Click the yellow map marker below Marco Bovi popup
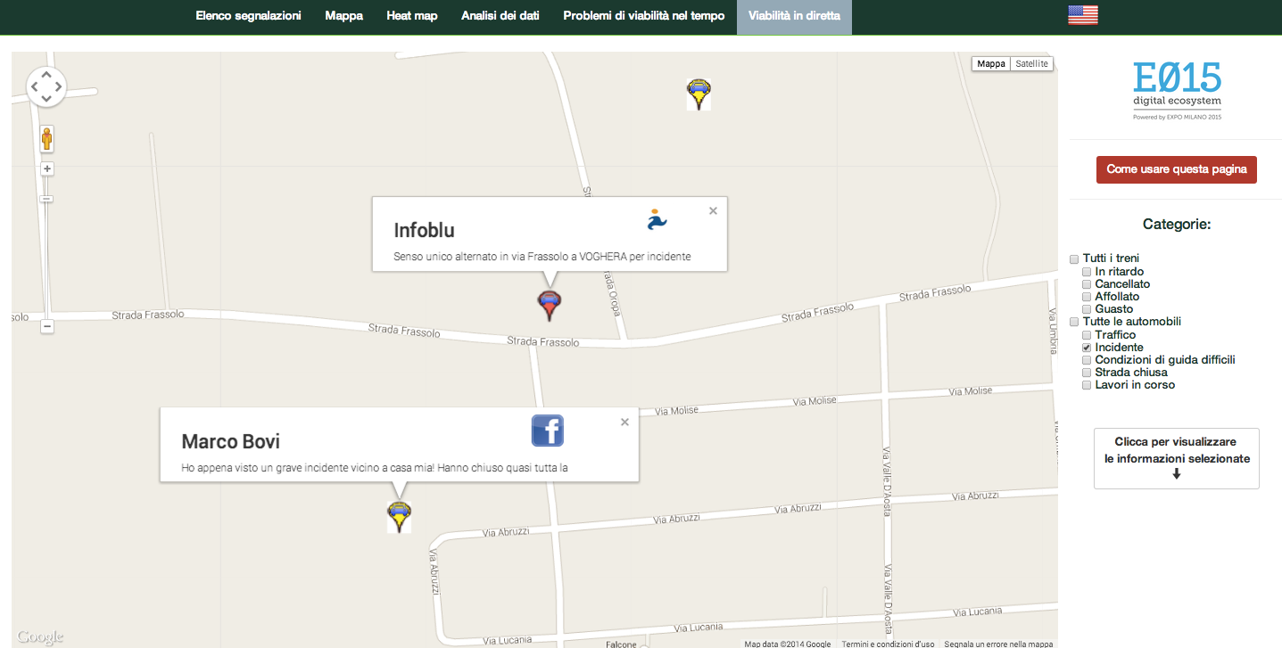 (x=399, y=516)
